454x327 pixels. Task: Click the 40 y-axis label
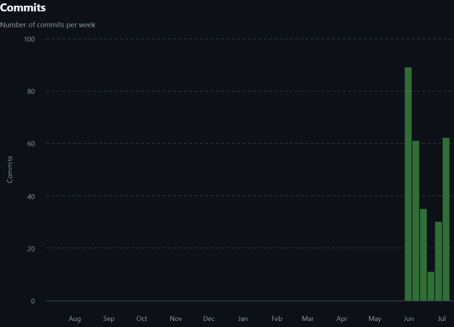[31, 196]
